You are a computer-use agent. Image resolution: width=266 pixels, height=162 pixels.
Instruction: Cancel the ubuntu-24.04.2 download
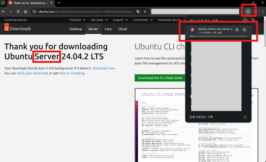click(x=244, y=30)
